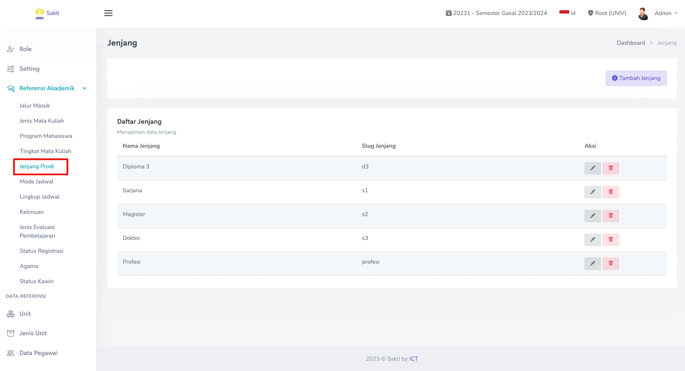685x371 pixels.
Task: Click the edit pencil for Diploma 3
Action: (x=592, y=168)
